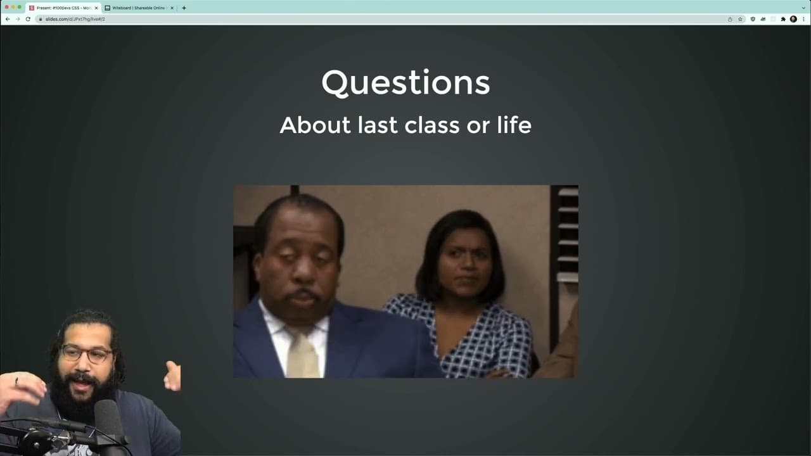Screen dimensions: 811x456
Task: Open the Chrome three-dot menu
Action: click(x=803, y=19)
